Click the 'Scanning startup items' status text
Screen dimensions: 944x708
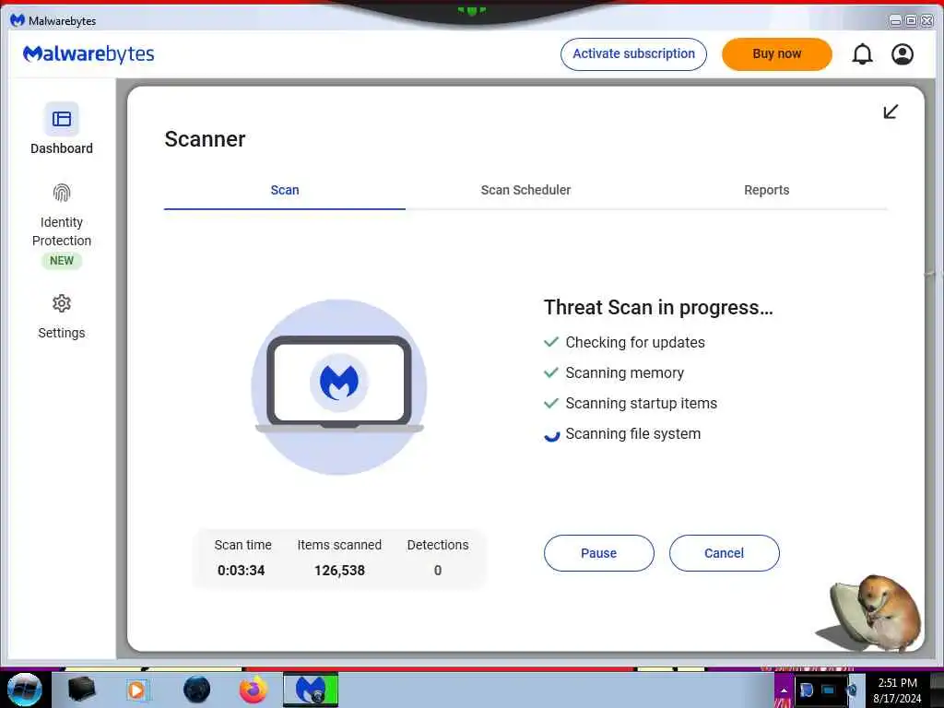tap(642, 404)
